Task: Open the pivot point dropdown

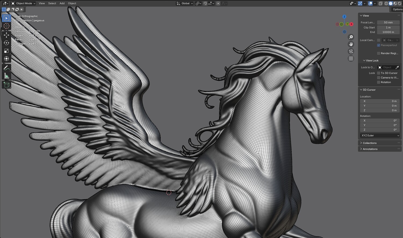Action: tap(199, 3)
